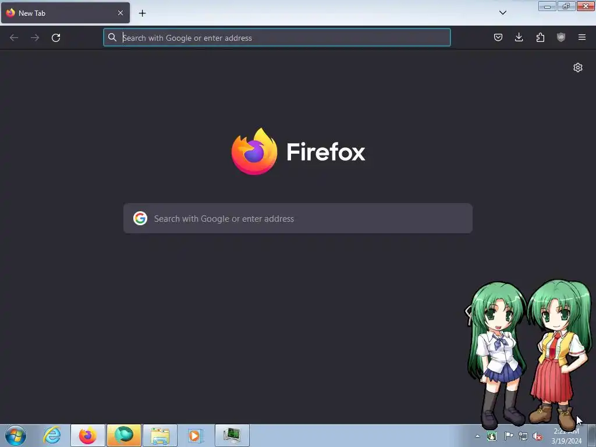Restore down the Firefox window
Viewport: 596px width, 447px height.
pos(566,6)
